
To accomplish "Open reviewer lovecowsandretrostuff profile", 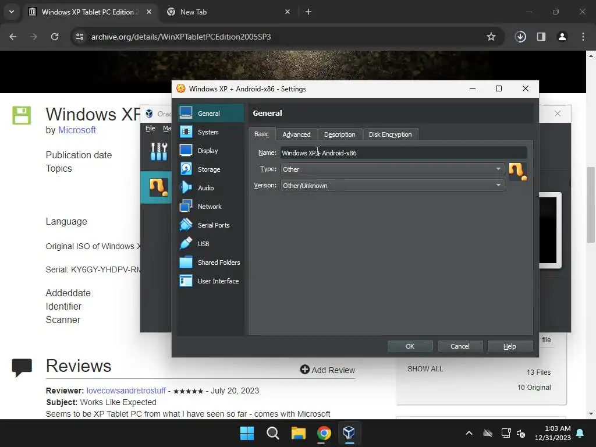I will 126,391.
